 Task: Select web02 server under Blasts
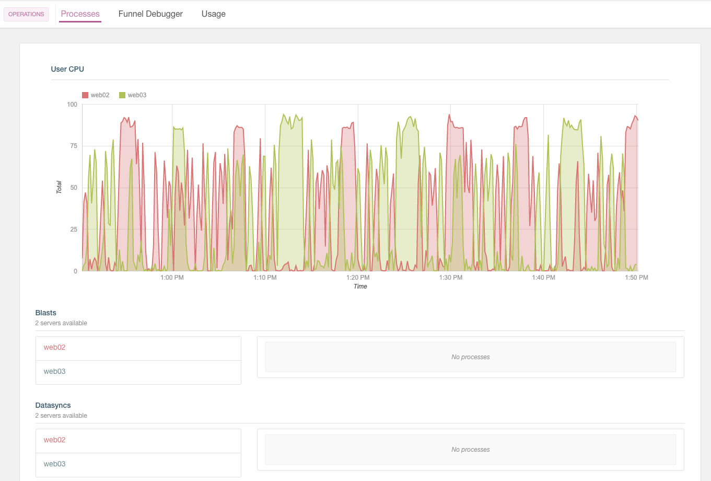click(x=138, y=348)
